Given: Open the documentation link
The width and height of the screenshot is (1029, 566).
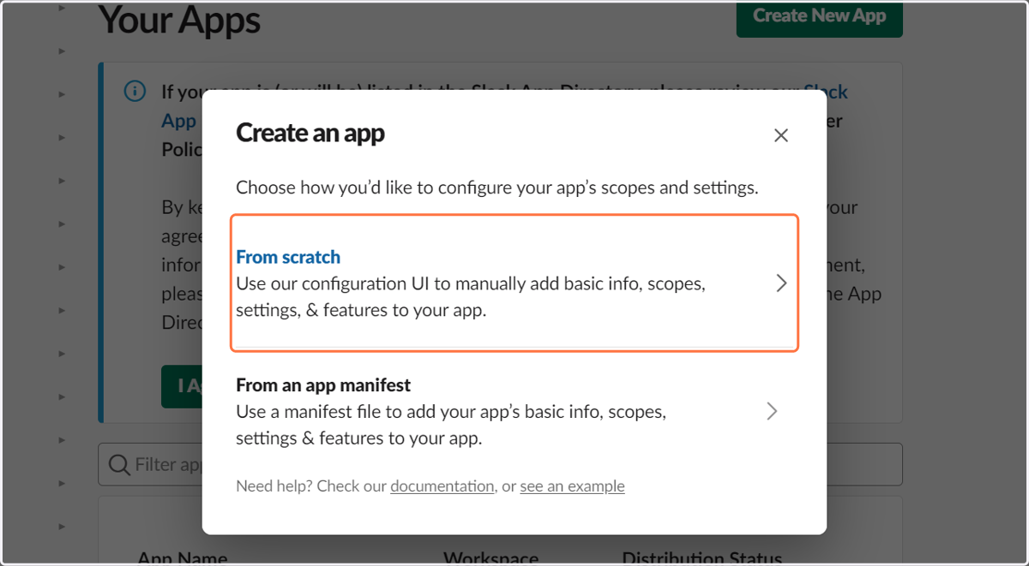Looking at the screenshot, I should 442,486.
